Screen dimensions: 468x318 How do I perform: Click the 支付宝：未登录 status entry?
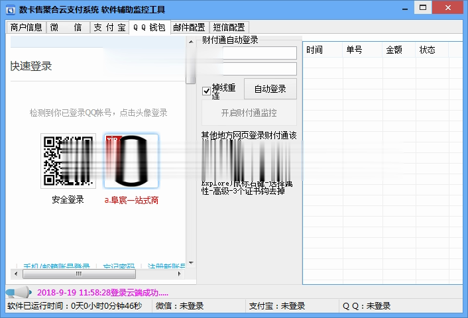point(277,306)
